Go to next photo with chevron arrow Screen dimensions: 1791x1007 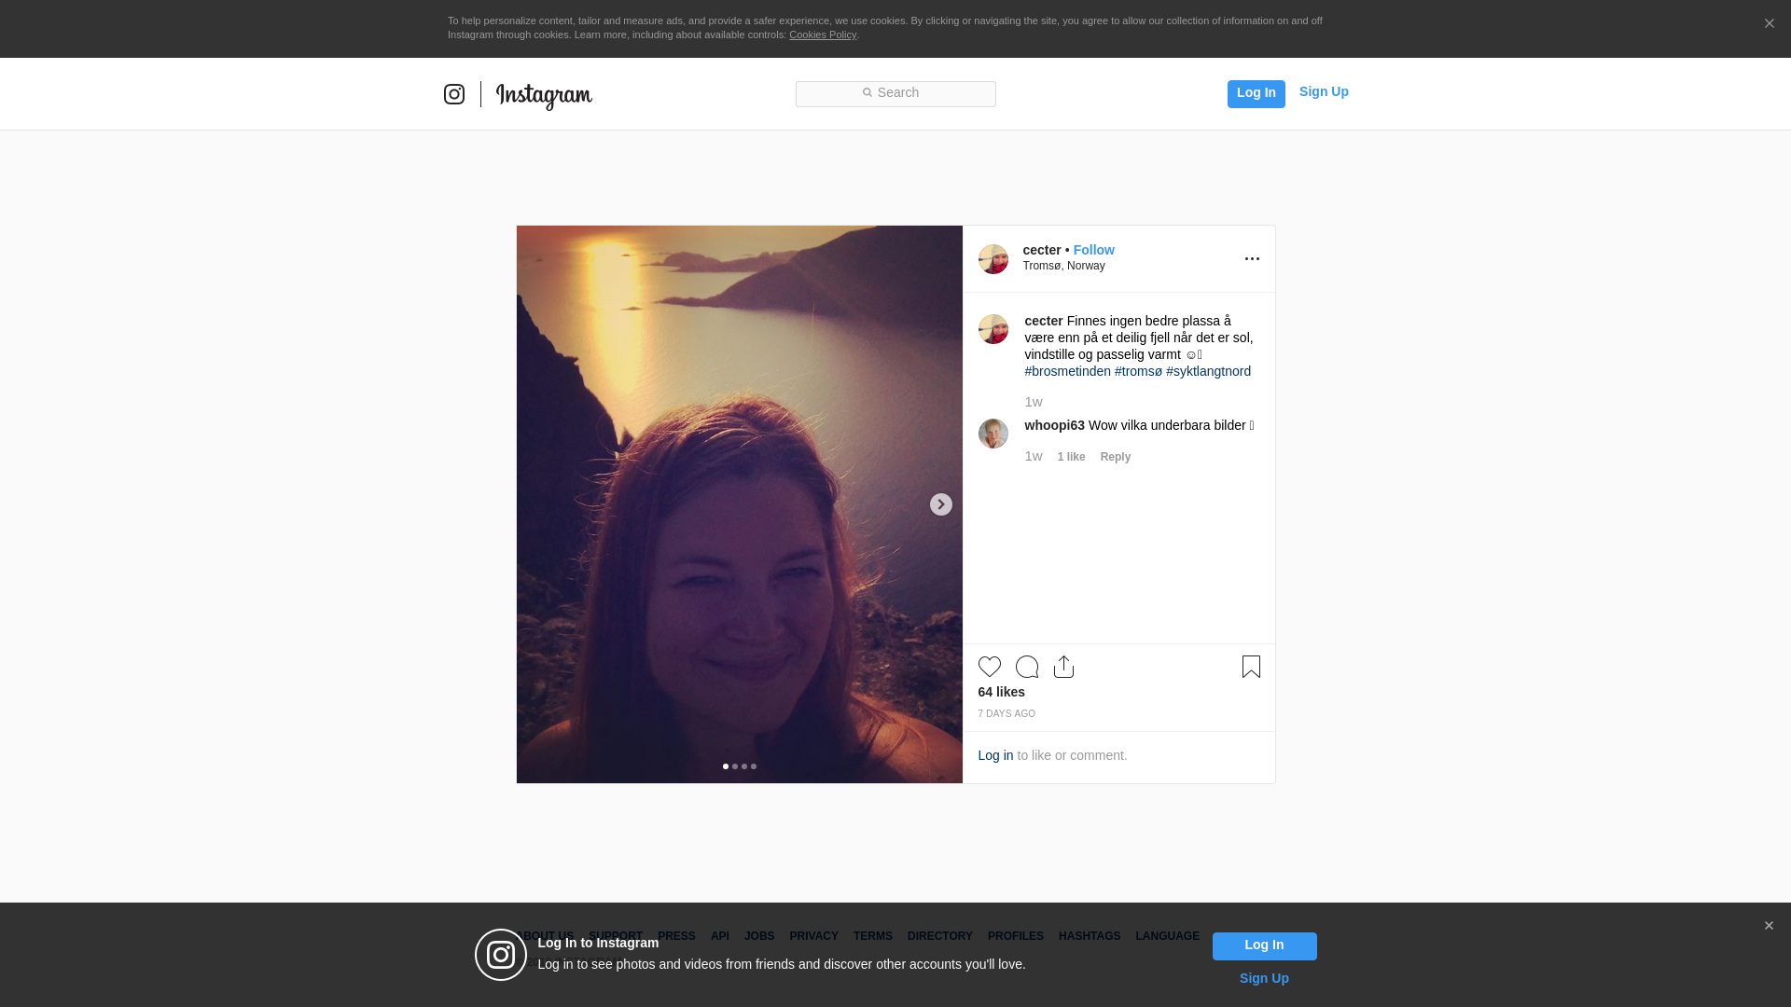(x=940, y=504)
